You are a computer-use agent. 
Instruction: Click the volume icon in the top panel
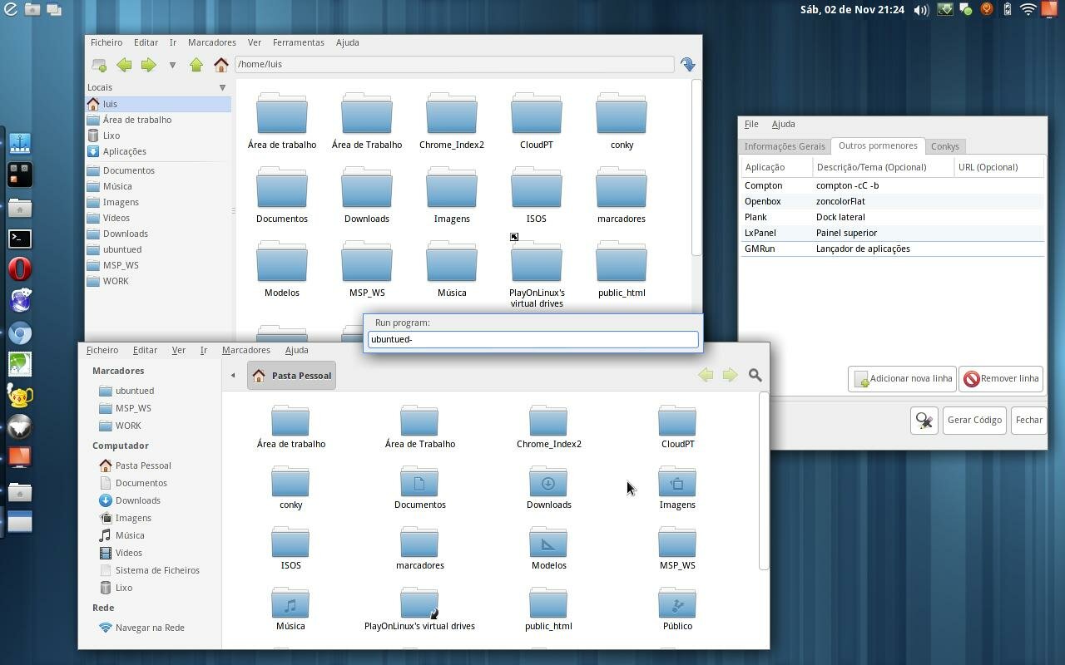[921, 10]
